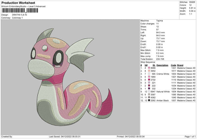This screenshot has width=197, height=139.
Task: Click the Machine value Tajima
Action: click(160, 21)
